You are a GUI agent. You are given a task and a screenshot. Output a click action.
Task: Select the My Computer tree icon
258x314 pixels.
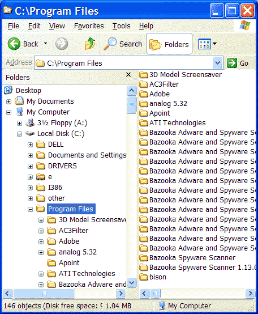coord(19,112)
